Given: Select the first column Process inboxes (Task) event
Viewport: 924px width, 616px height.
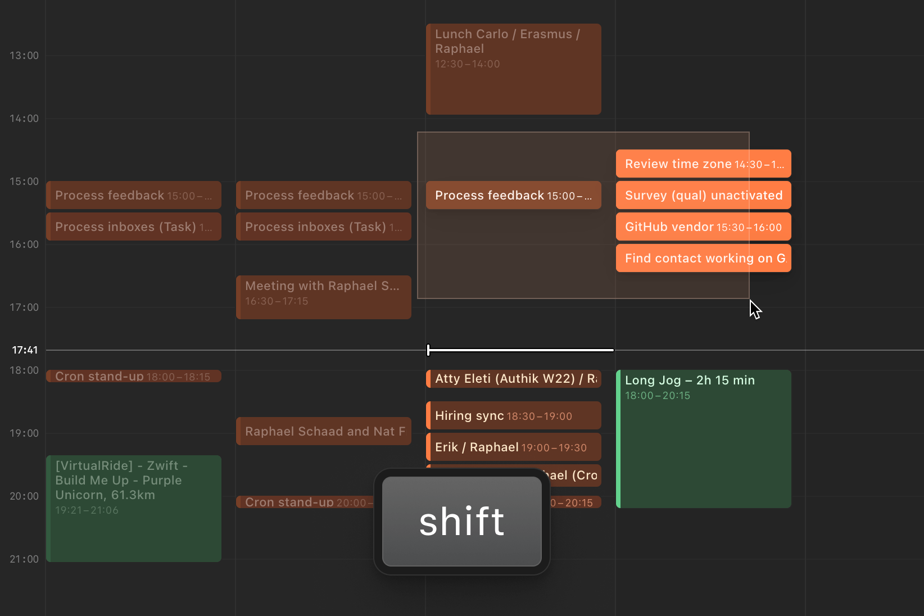Looking at the screenshot, I should (x=134, y=227).
